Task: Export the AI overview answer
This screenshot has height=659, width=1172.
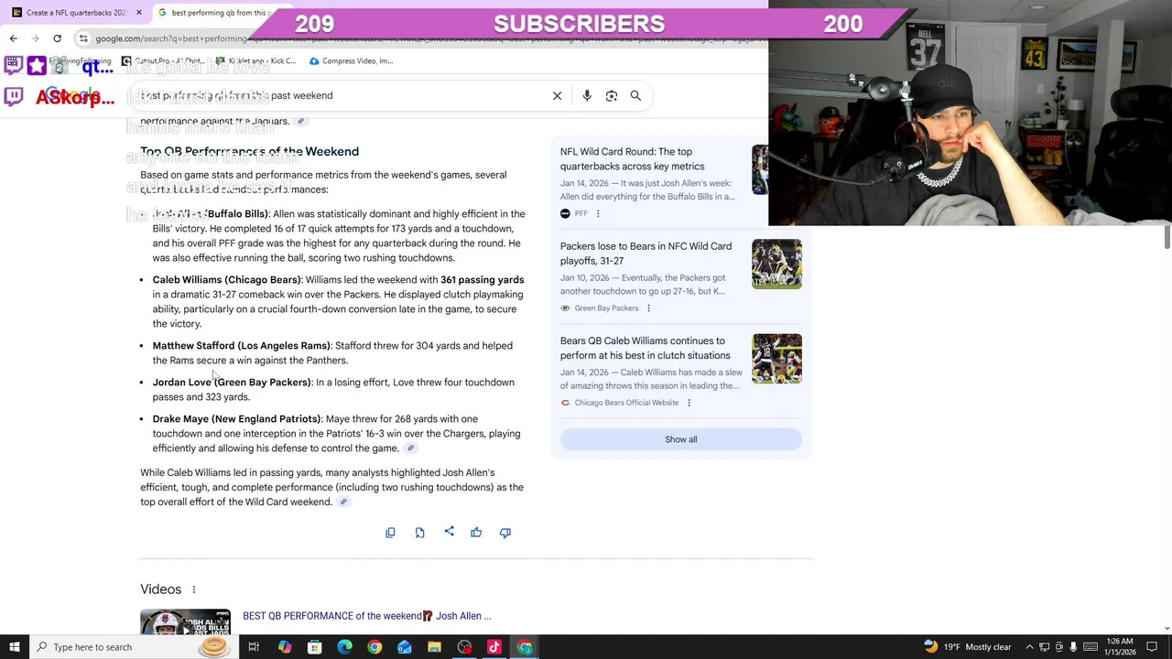Action: click(419, 533)
